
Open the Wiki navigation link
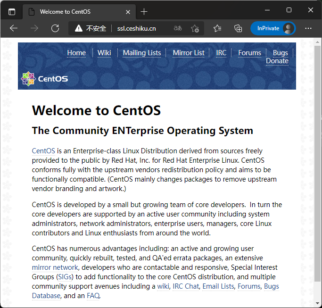point(104,53)
